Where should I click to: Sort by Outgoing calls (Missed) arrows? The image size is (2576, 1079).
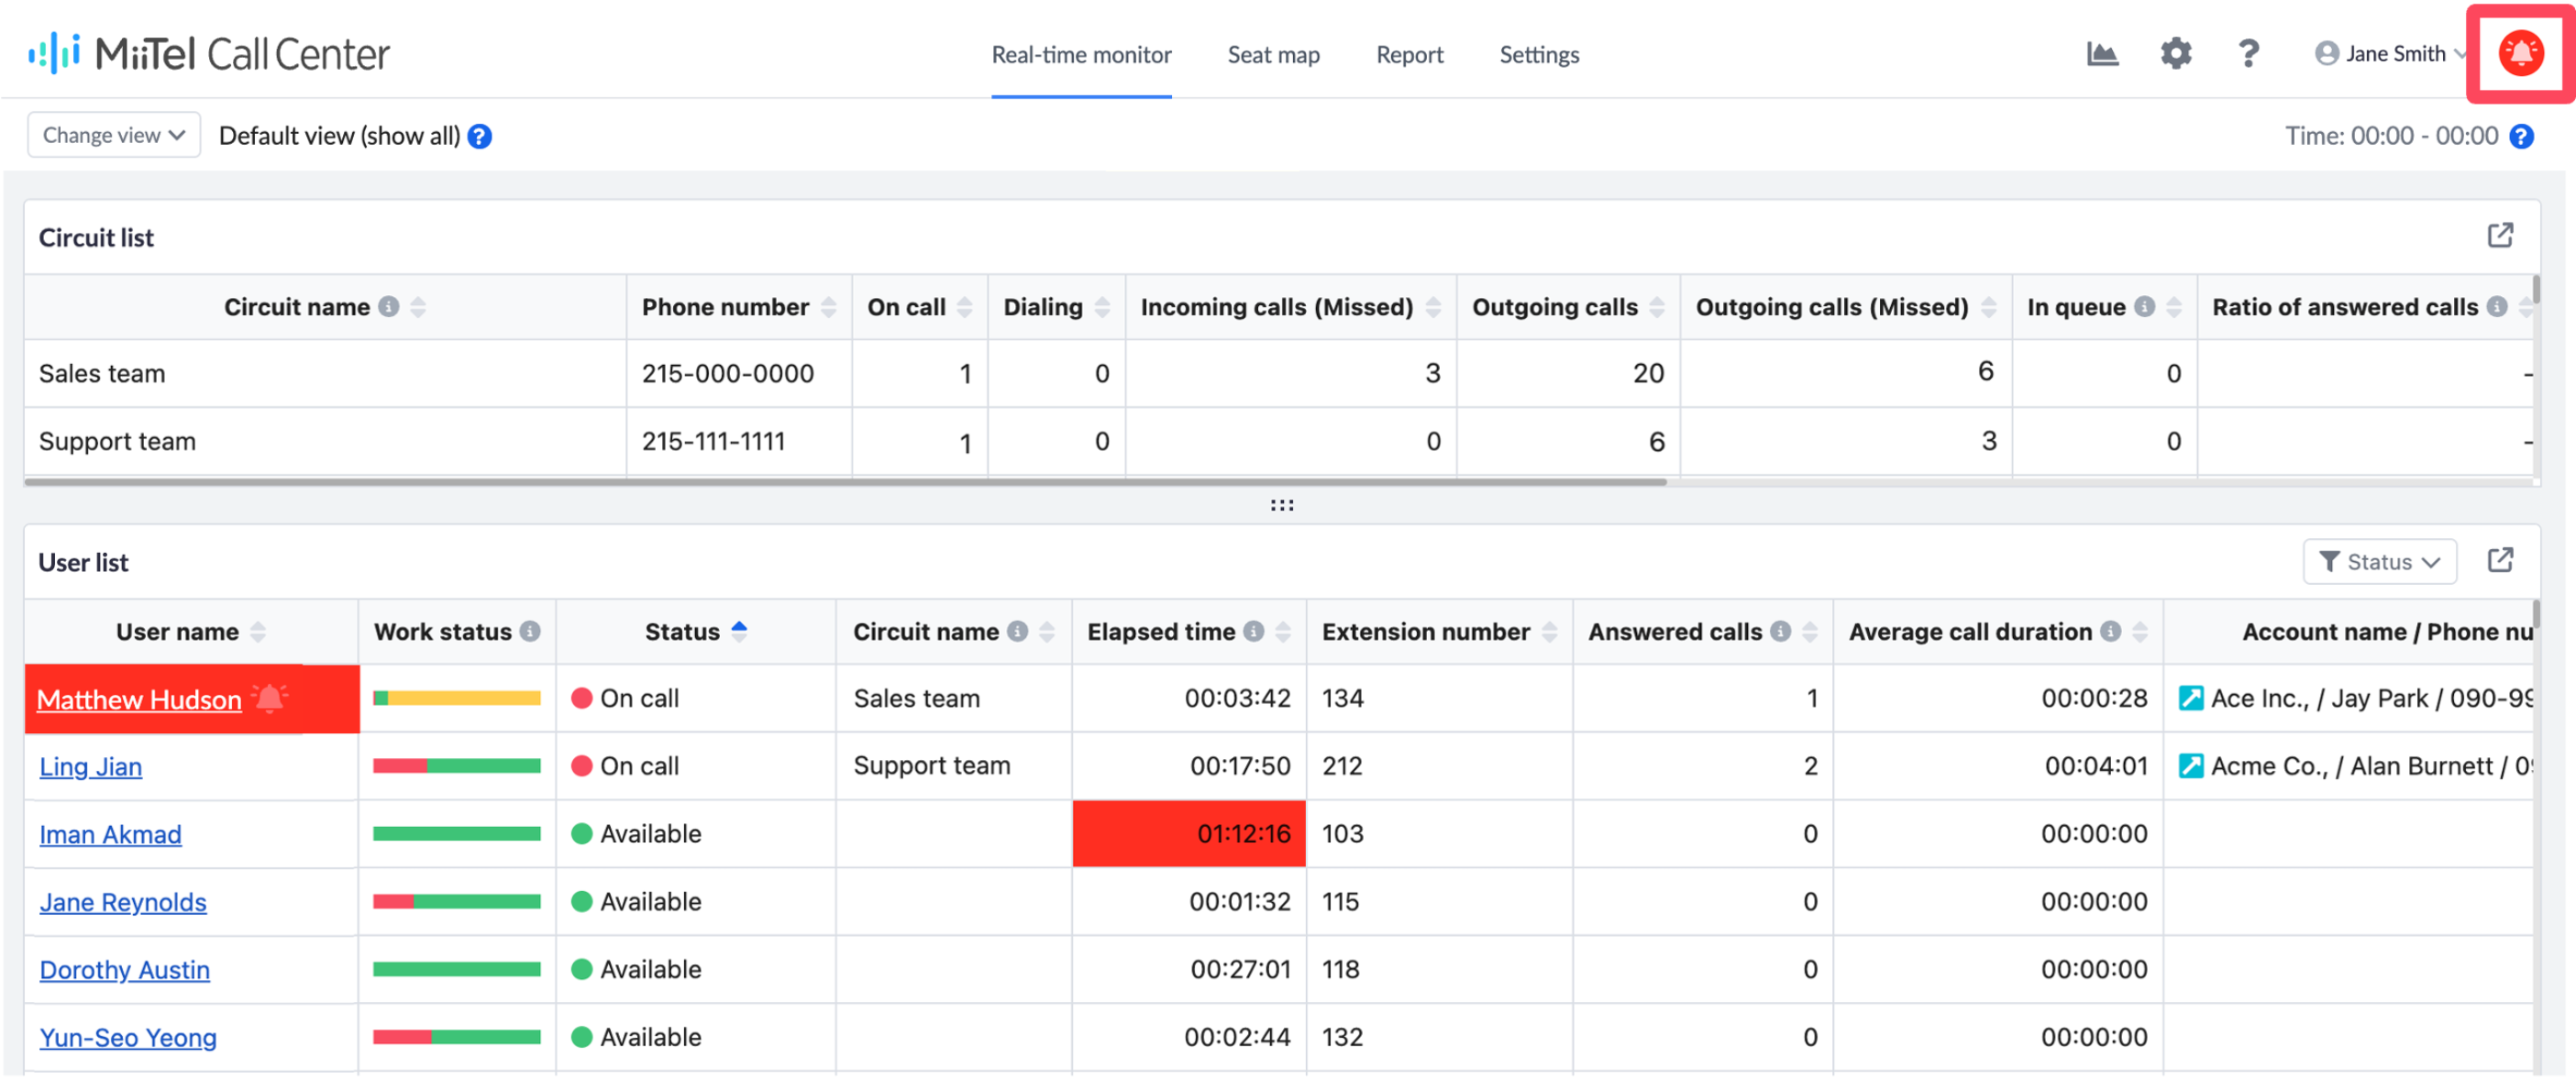tap(1988, 307)
